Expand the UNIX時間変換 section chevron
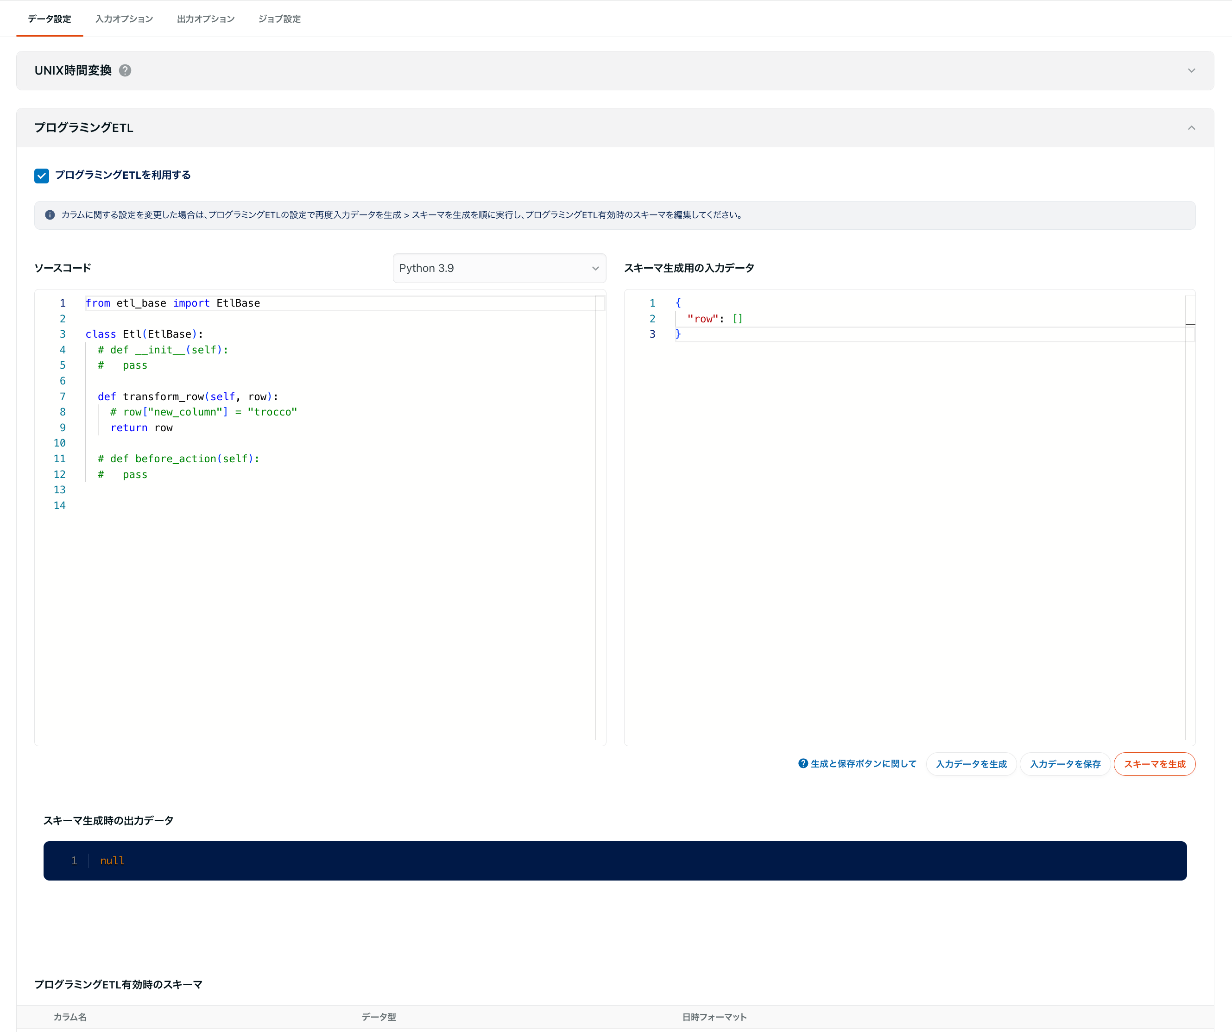The height and width of the screenshot is (1032, 1232). pos(1191,70)
